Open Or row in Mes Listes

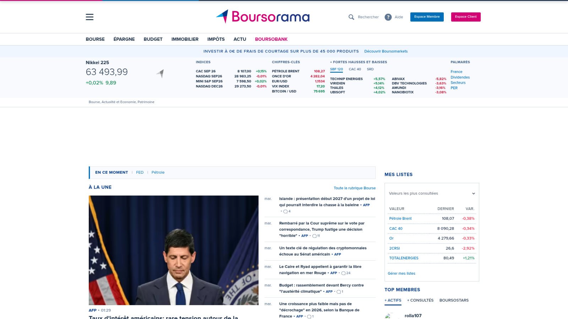click(x=392, y=239)
